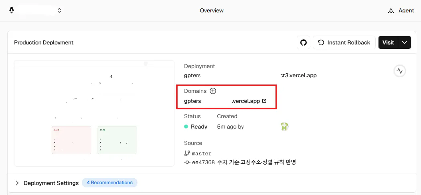421x195 pixels.
Task: Open the GitHub repository button
Action: point(304,42)
